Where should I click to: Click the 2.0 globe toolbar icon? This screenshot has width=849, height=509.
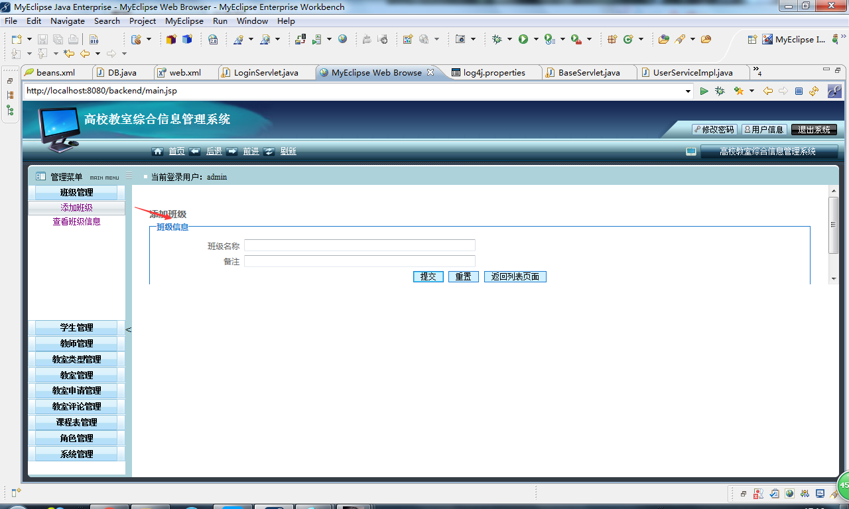click(x=213, y=40)
